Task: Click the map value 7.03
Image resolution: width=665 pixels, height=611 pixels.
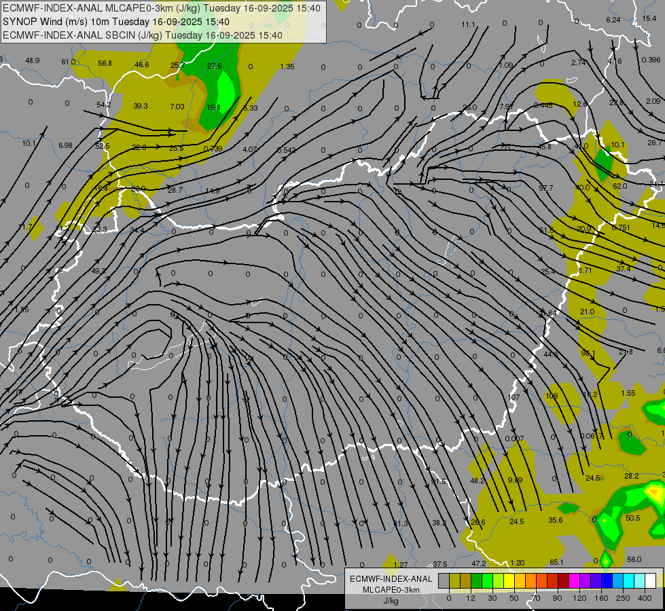Action: (x=177, y=107)
